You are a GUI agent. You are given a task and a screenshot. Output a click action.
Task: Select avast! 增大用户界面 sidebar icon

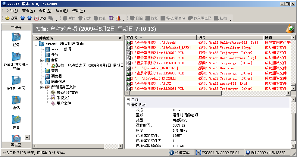point(16,61)
